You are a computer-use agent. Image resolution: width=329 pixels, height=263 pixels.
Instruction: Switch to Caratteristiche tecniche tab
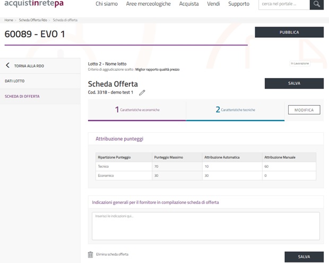pos(235,110)
